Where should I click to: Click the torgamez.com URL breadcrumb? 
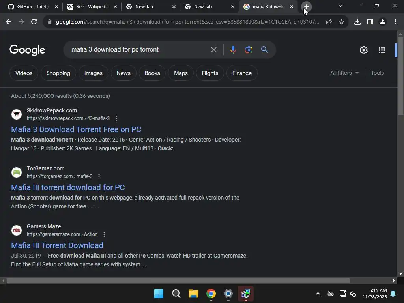[x=60, y=176]
